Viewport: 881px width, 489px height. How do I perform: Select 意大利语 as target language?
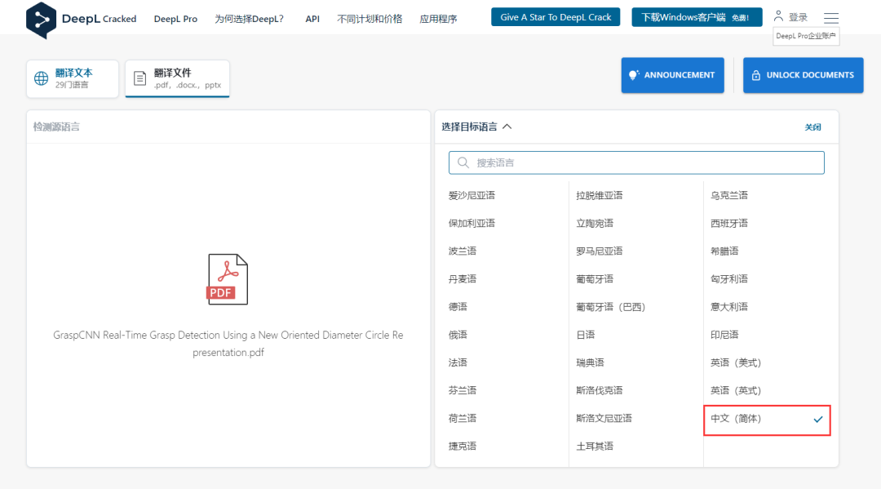click(728, 307)
